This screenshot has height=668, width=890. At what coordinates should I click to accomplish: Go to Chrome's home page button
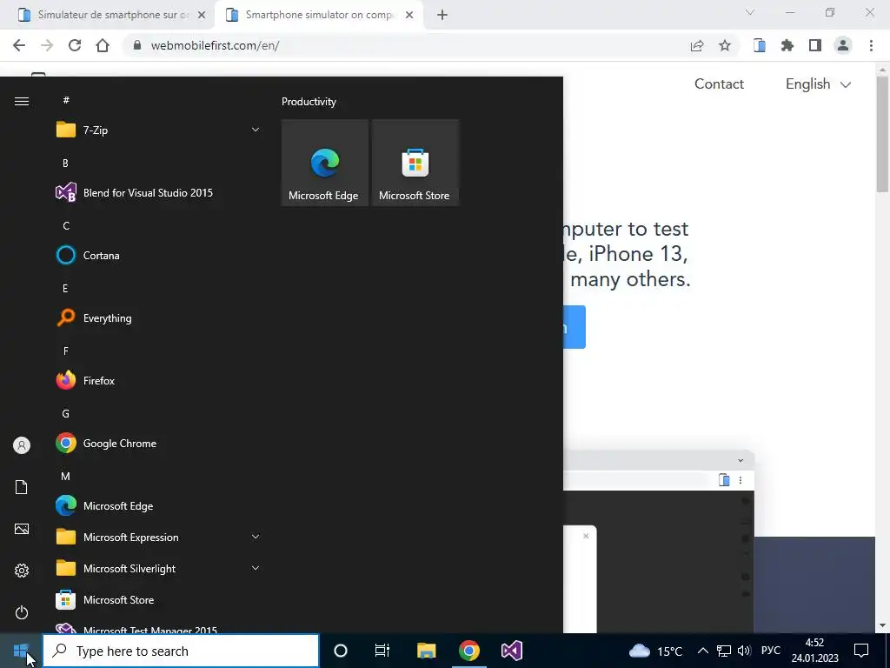[x=103, y=45]
